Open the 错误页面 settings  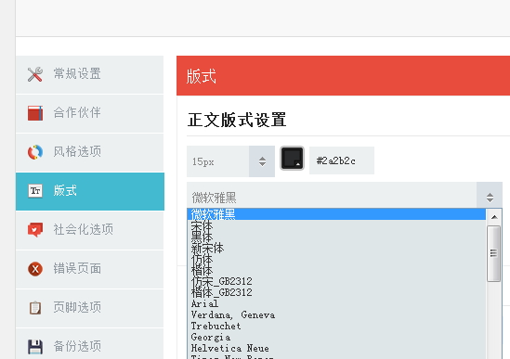pos(90,269)
